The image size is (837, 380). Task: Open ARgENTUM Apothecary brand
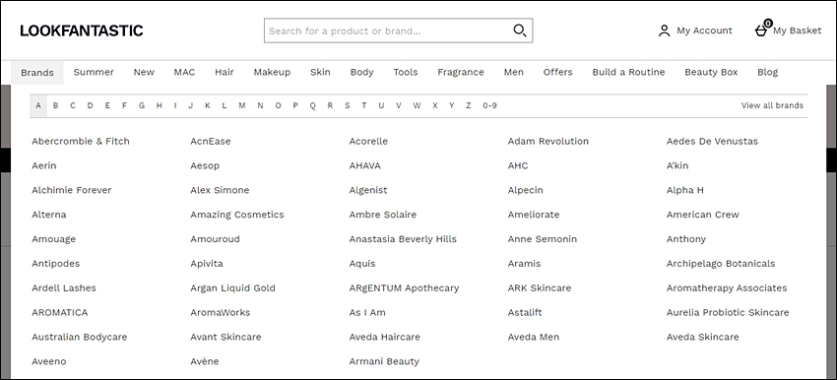tap(404, 288)
